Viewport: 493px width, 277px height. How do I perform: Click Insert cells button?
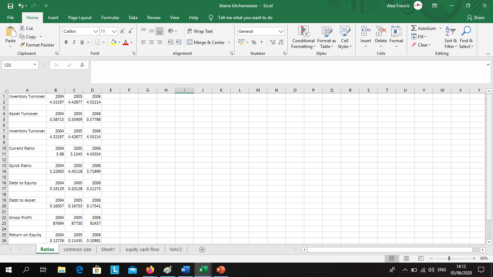coord(366,38)
